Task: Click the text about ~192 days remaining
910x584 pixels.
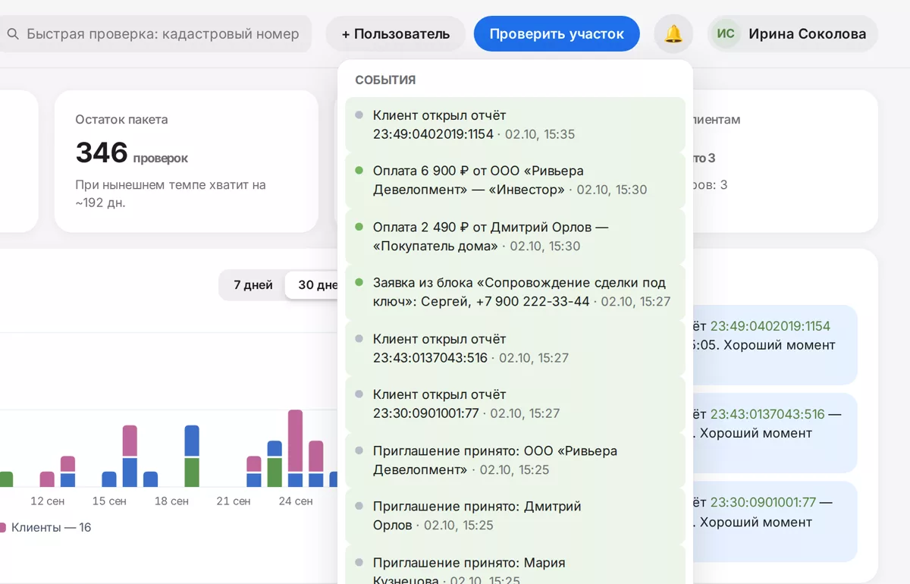Action: [x=171, y=194]
